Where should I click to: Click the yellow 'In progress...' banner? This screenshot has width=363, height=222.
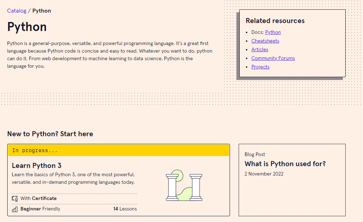(x=119, y=150)
